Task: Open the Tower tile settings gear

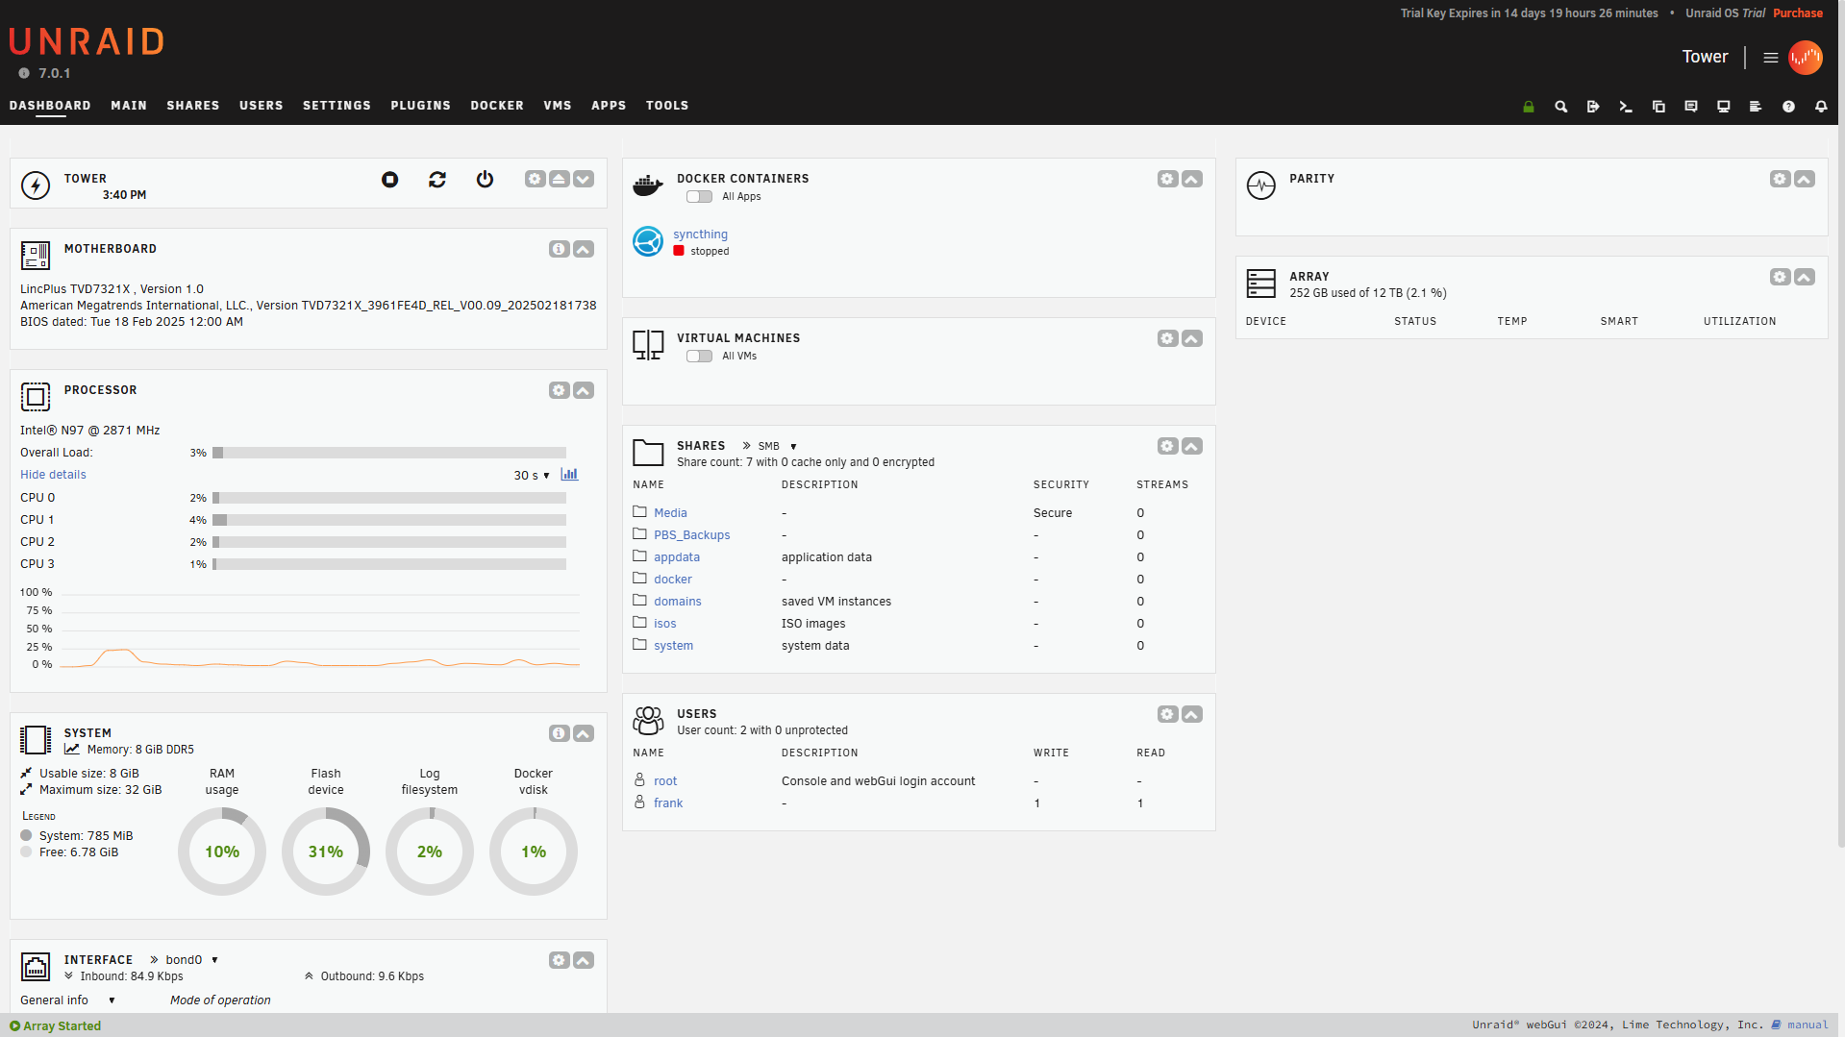Action: pyautogui.click(x=536, y=179)
